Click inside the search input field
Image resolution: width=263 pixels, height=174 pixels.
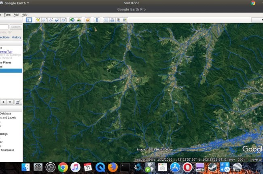(4, 27)
